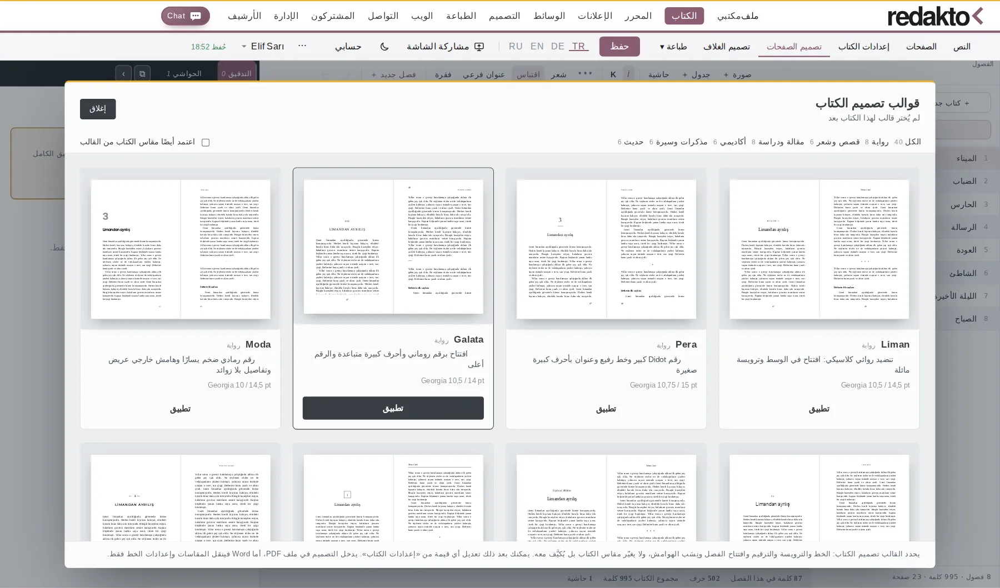This screenshot has height=588, width=1000.
Task: Click the K bold formatting button
Action: (x=613, y=74)
